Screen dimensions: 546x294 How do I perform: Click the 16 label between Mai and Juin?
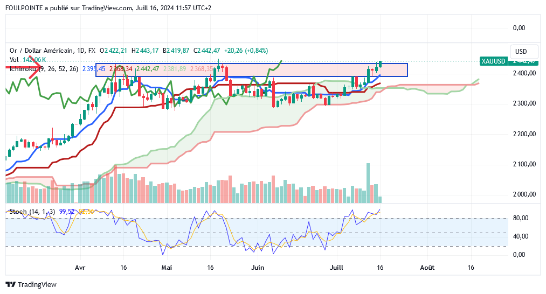click(x=210, y=268)
